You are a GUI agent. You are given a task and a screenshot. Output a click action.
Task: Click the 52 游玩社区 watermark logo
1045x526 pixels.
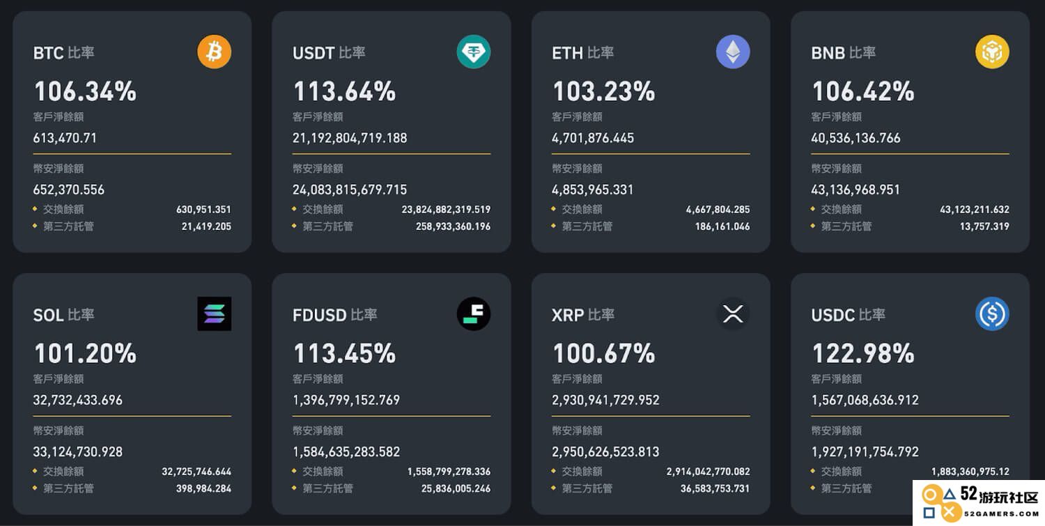[x=979, y=503]
